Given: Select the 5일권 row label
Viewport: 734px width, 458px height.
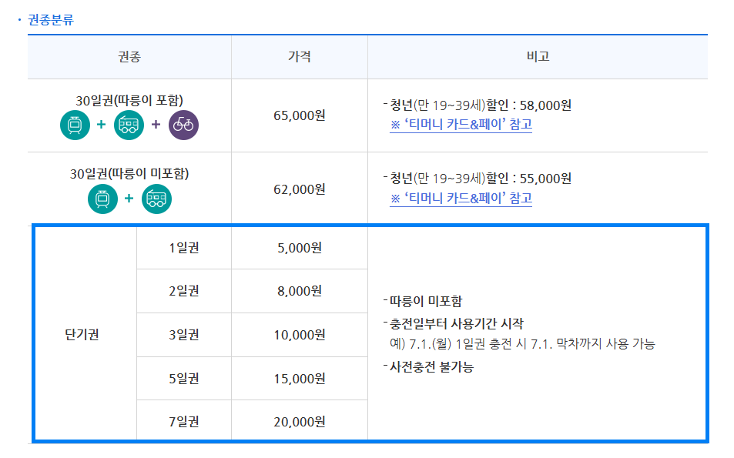Looking at the screenshot, I should click(x=183, y=379).
